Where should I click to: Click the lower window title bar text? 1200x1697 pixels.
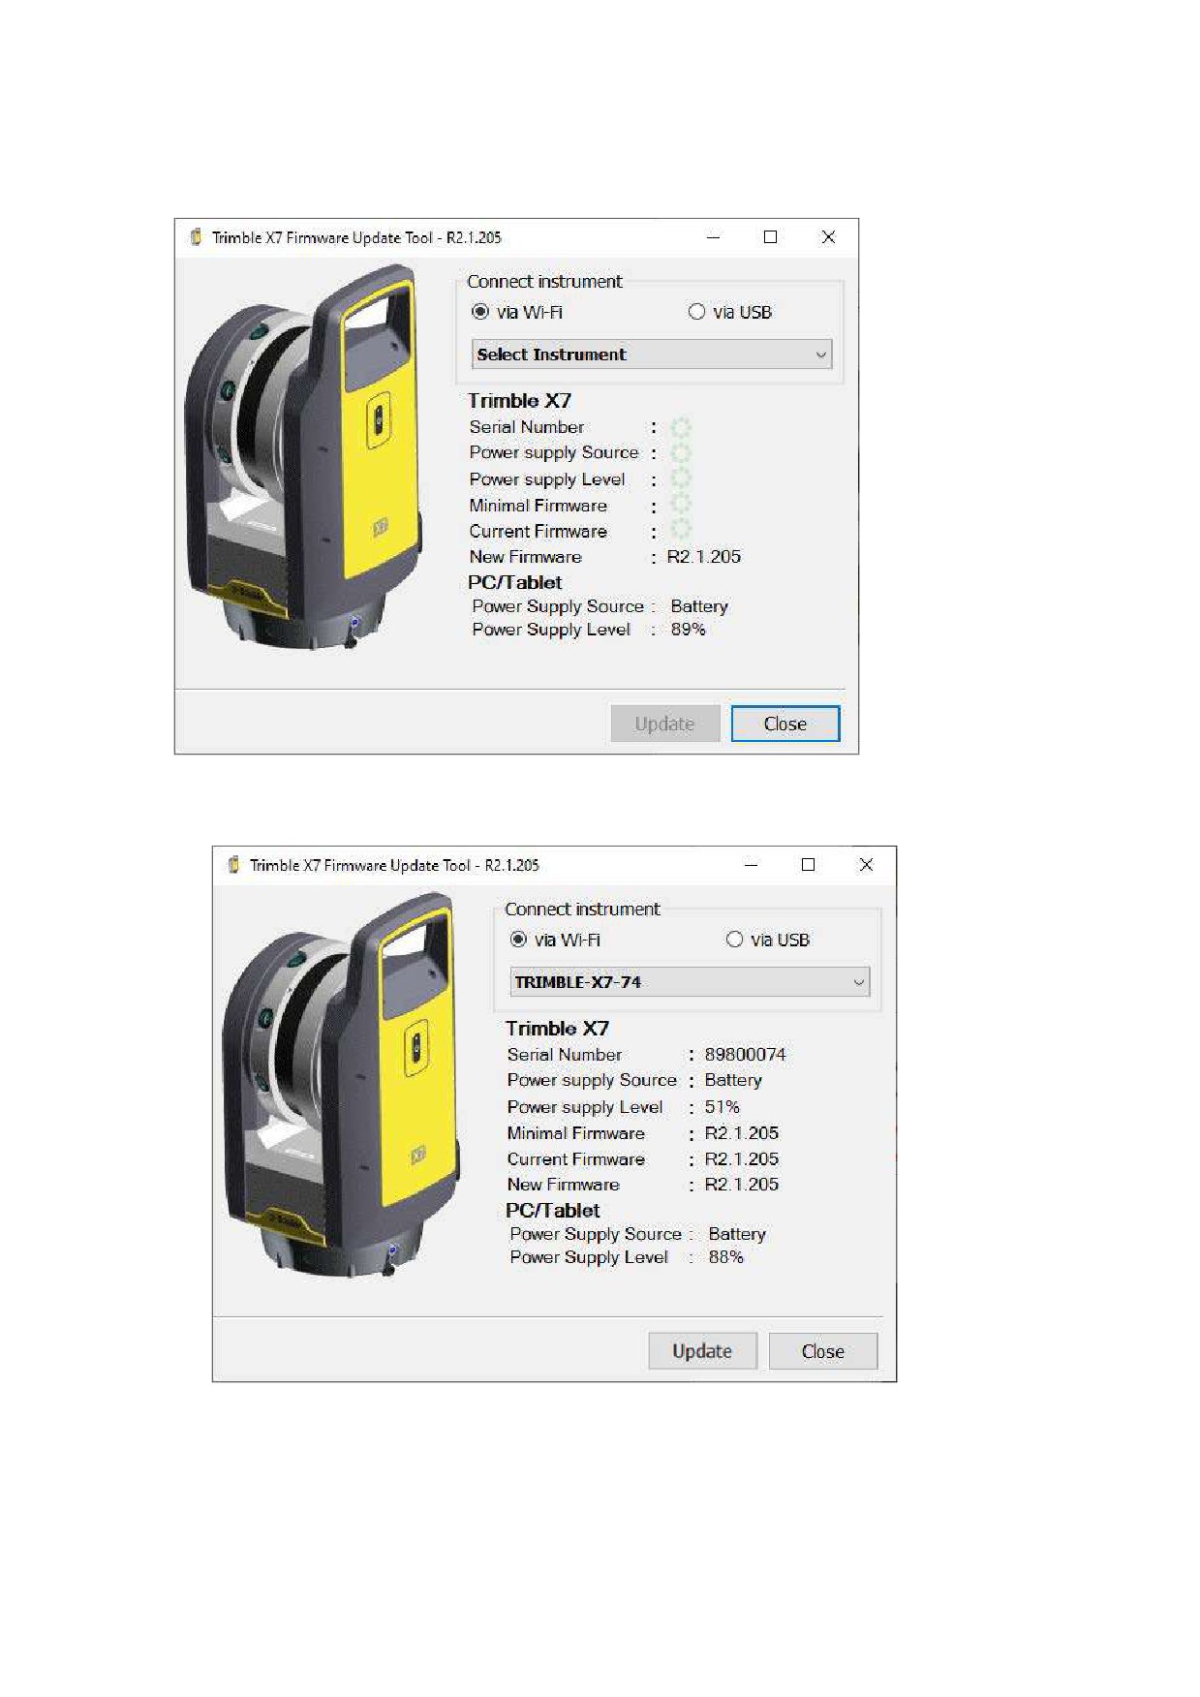click(x=394, y=865)
